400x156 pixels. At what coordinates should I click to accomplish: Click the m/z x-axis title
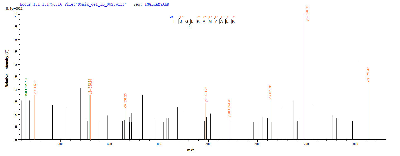[x=191, y=150]
